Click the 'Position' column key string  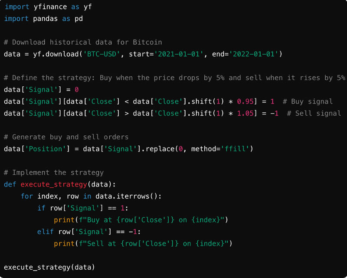[x=46, y=149]
